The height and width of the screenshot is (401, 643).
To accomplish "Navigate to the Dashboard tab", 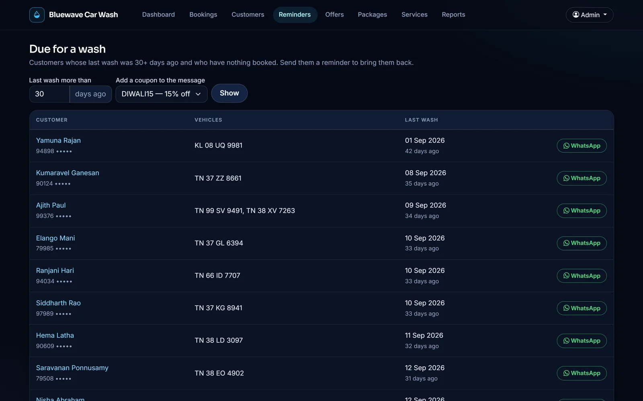I will tap(158, 14).
